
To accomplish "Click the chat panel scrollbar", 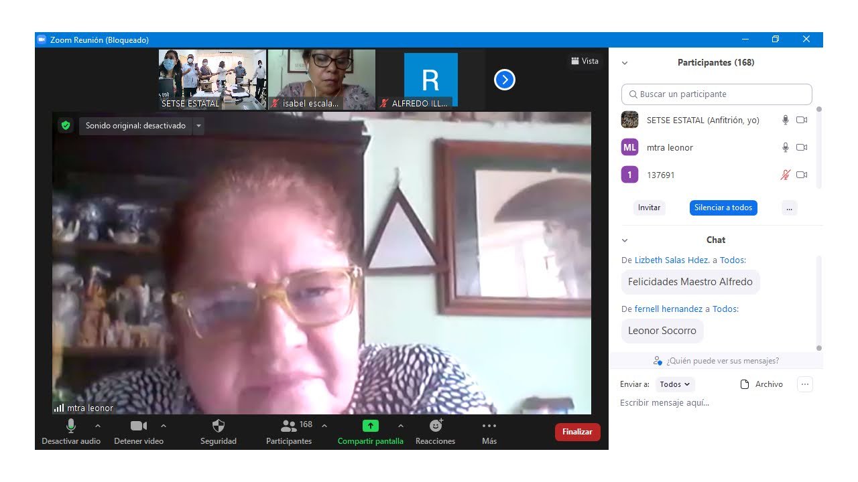I will pos(818,303).
